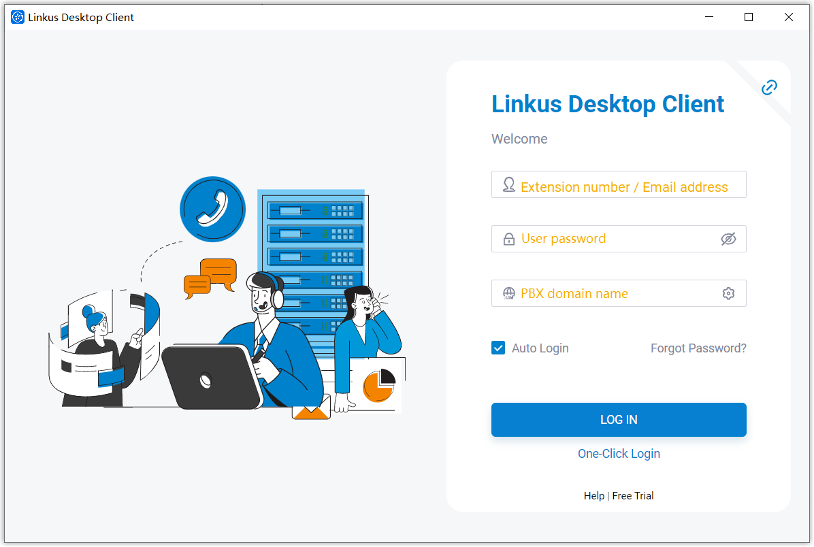Open the Help link
Image resolution: width=814 pixels, height=547 pixels.
(594, 495)
